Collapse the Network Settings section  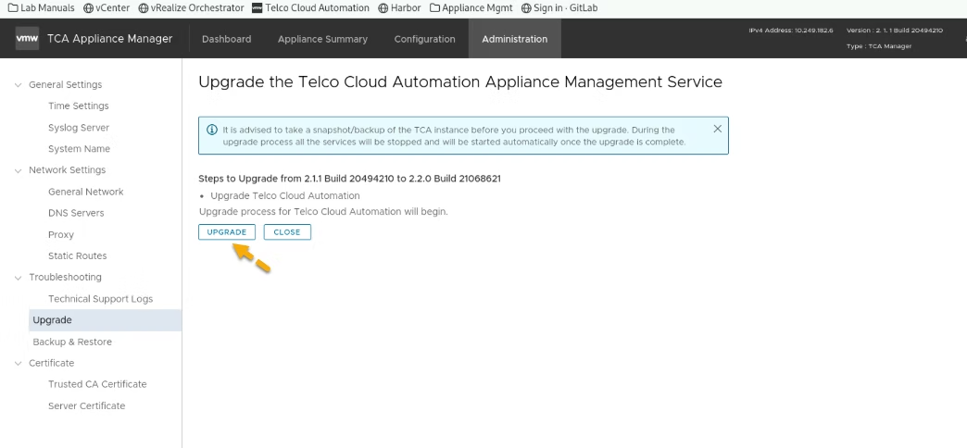pyautogui.click(x=19, y=170)
